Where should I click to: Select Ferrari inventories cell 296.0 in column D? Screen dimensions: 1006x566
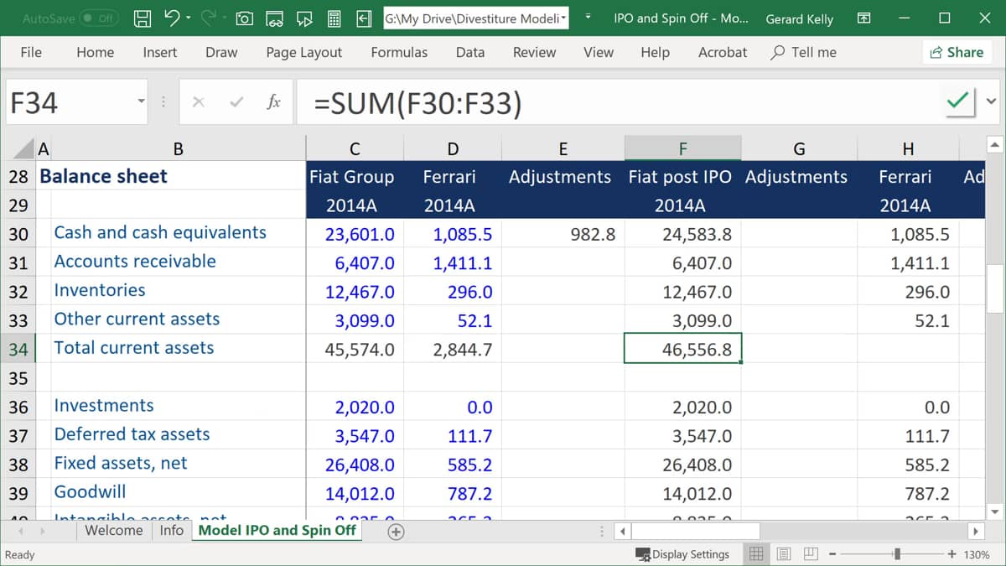453,291
